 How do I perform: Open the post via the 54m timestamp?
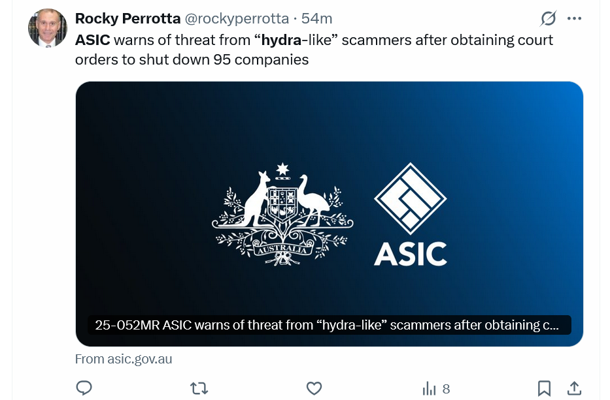[316, 18]
